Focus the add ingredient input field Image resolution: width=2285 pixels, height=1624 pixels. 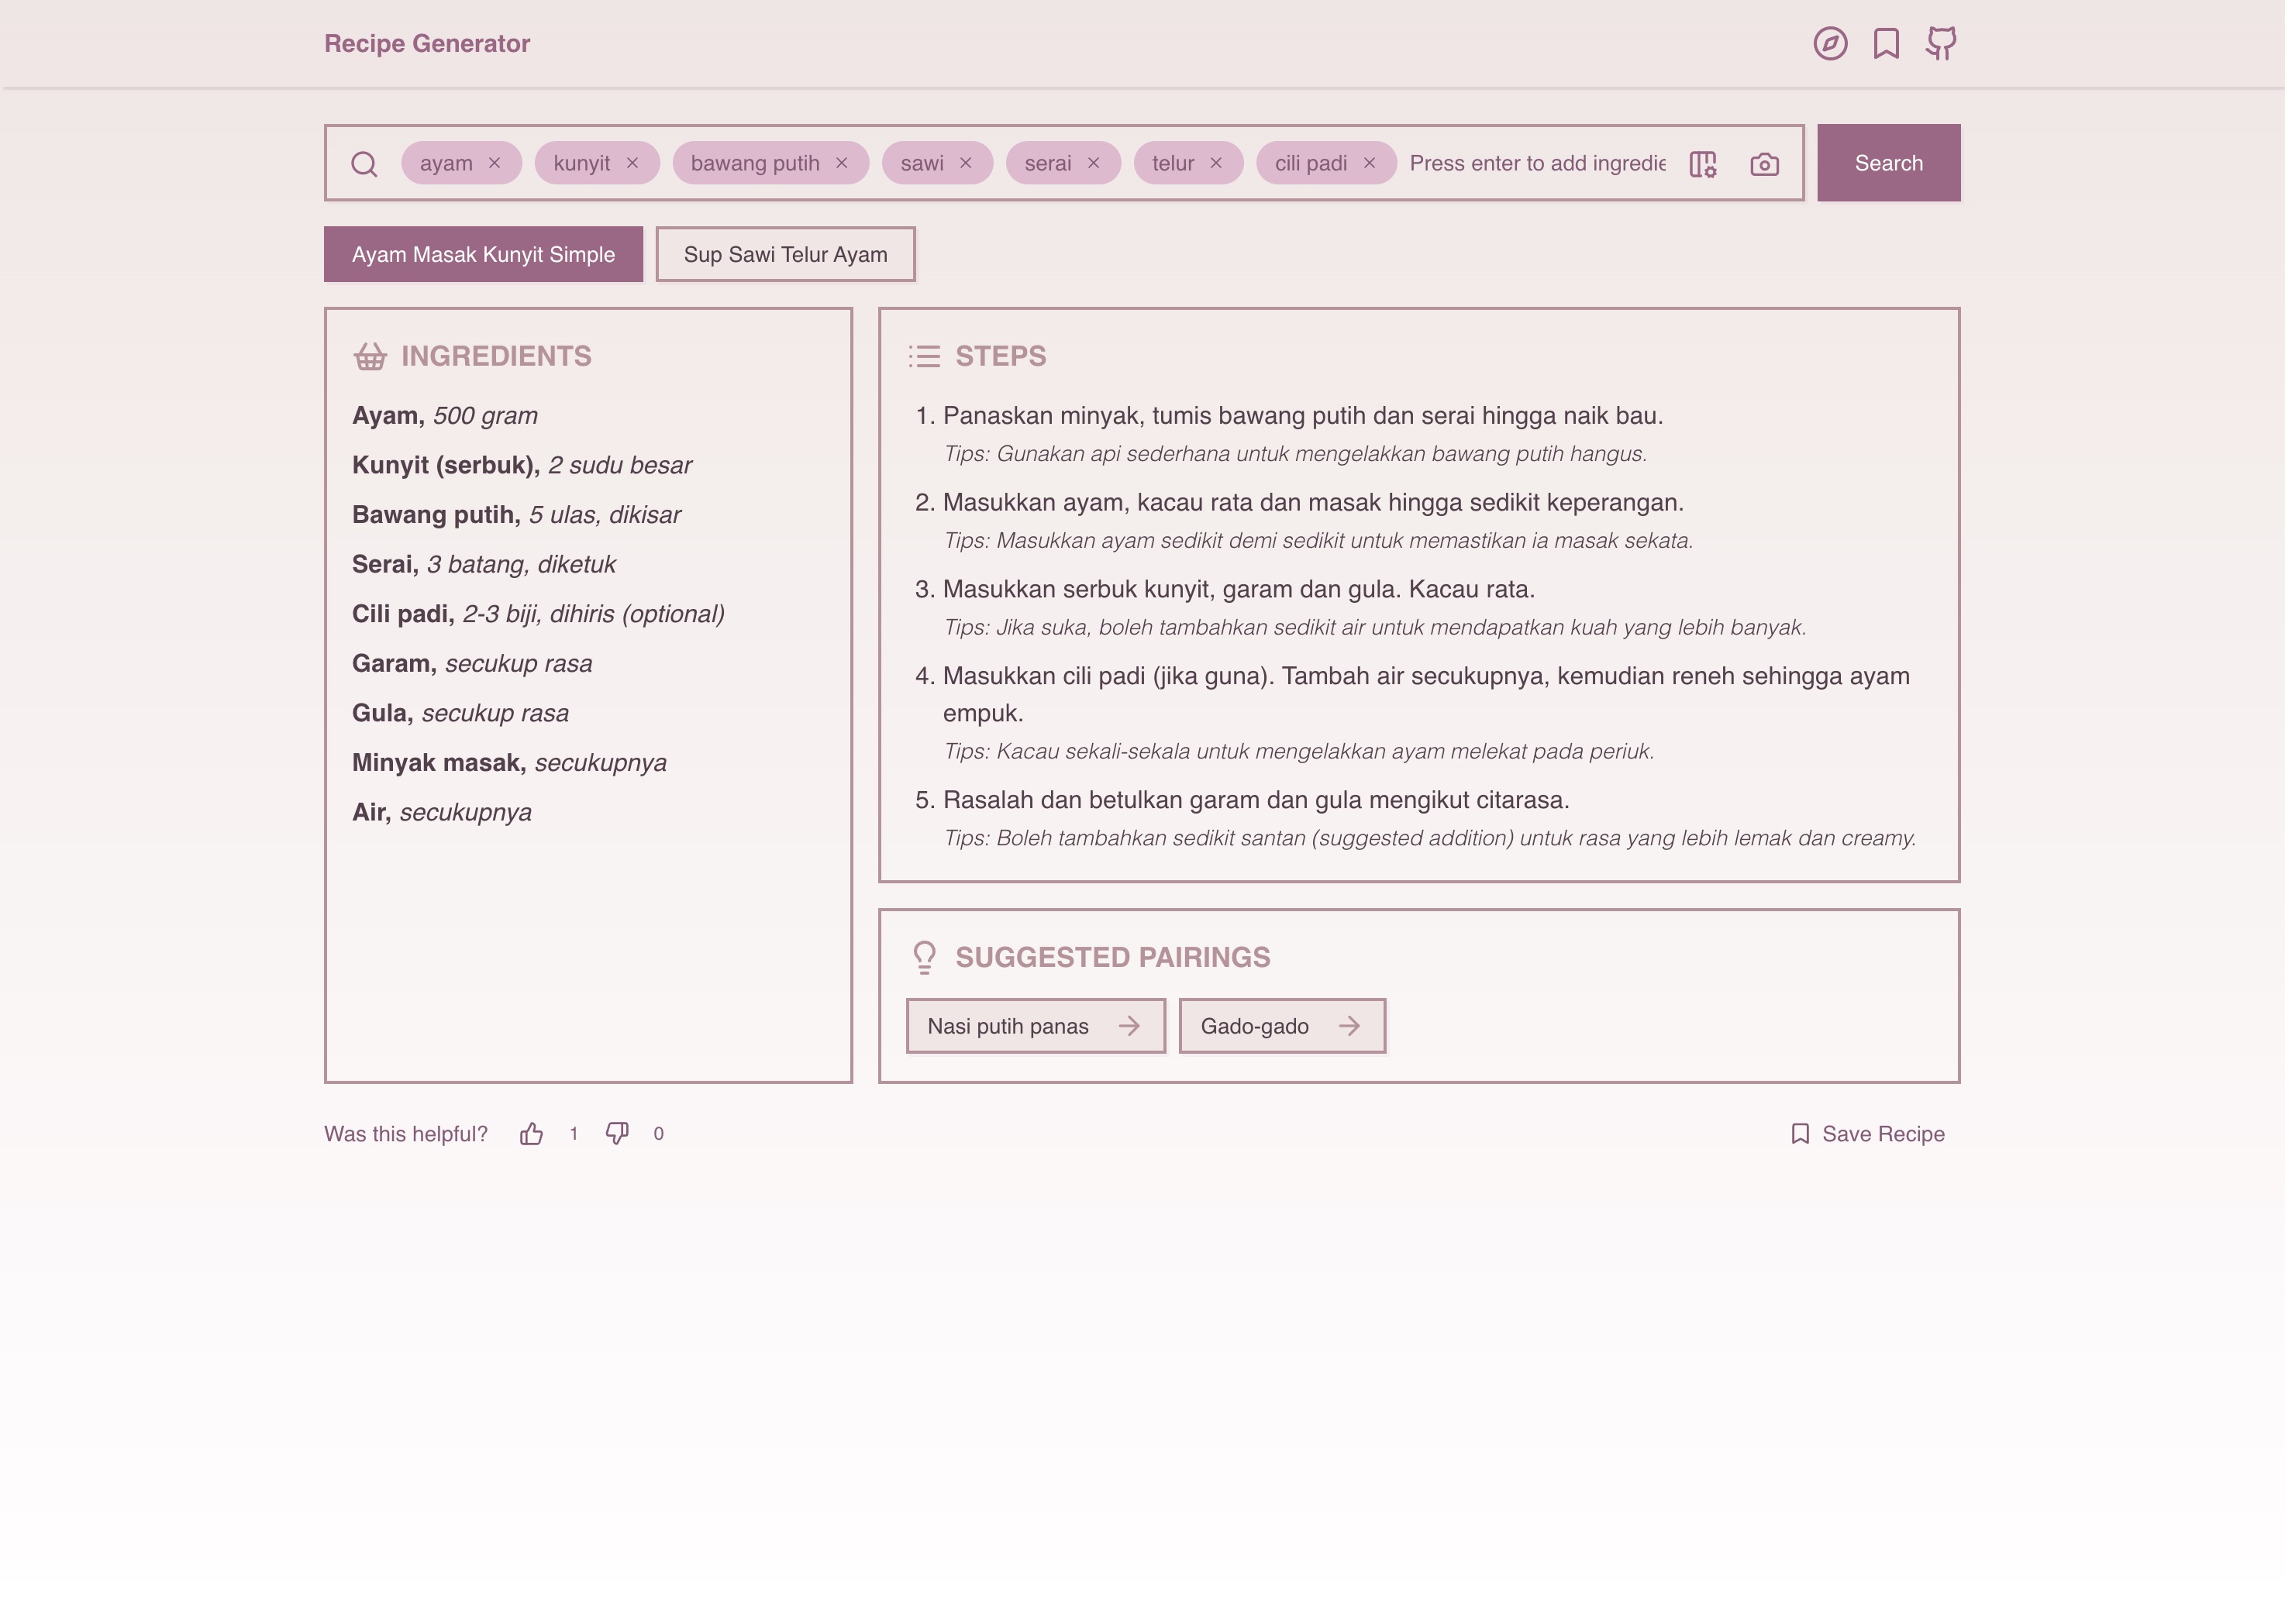1537,163
